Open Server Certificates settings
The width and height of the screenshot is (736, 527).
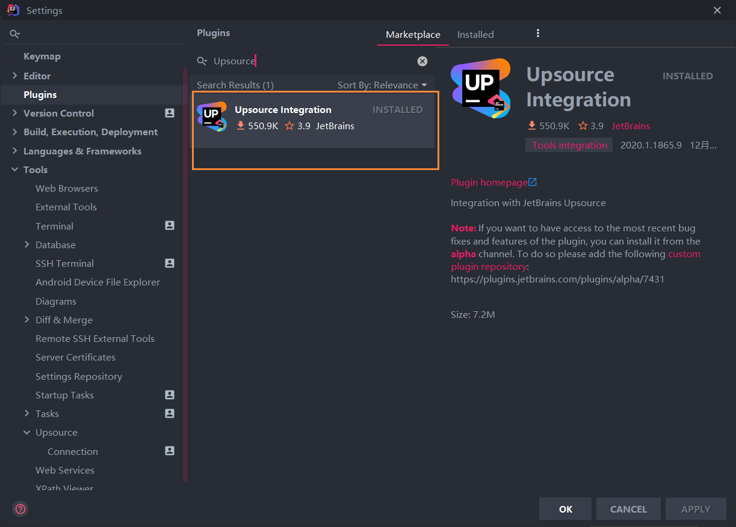point(75,357)
